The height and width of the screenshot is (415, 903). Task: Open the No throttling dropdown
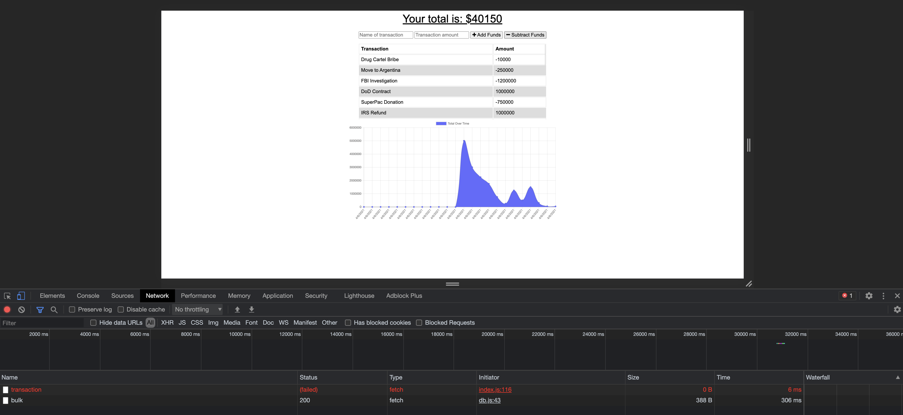click(198, 309)
